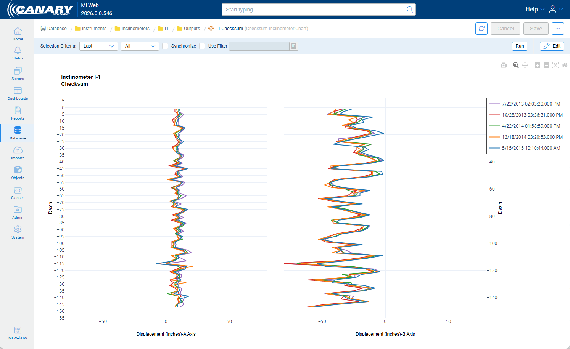Open the Last selection criteria dropdown

(98, 46)
